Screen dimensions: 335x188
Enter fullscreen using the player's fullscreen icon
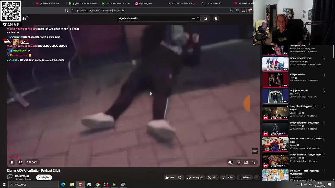[253, 162]
